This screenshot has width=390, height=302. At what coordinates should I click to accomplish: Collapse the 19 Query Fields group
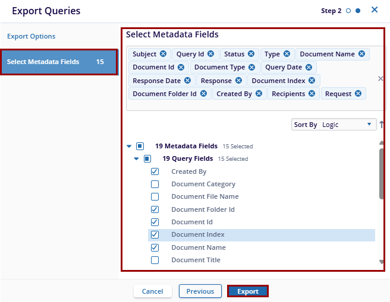(x=137, y=159)
